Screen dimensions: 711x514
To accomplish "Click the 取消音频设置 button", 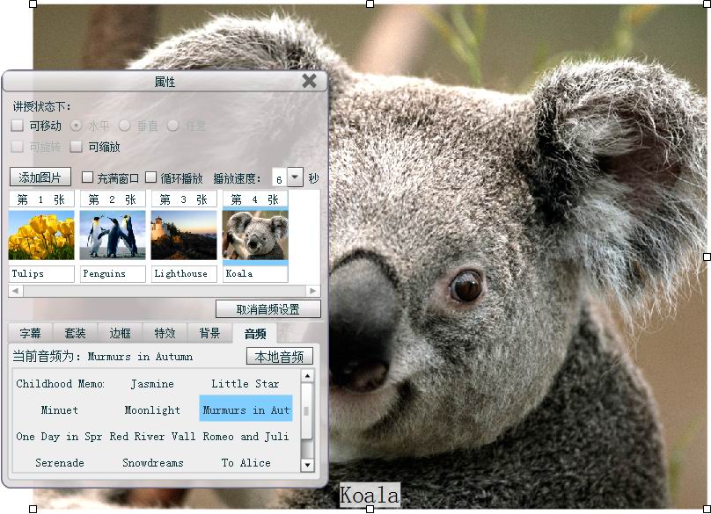I will pos(268,309).
